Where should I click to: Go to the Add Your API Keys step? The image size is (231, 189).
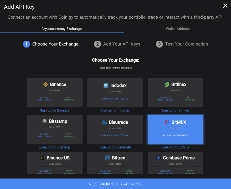pyautogui.click(x=122, y=44)
